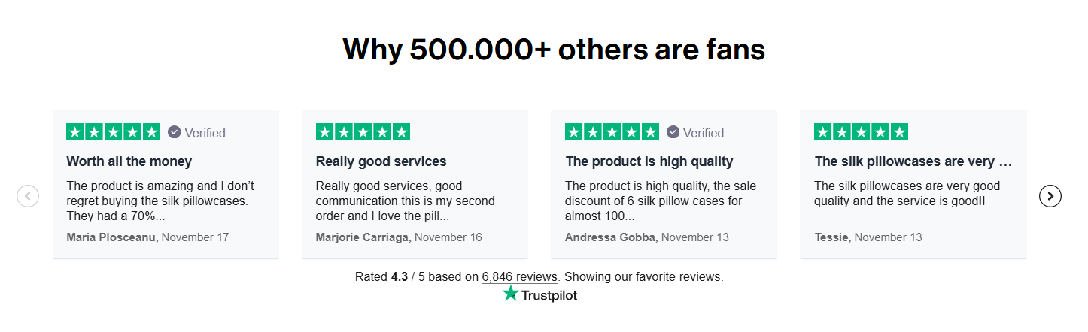Click Verified badge on Andressa's review

695,133
